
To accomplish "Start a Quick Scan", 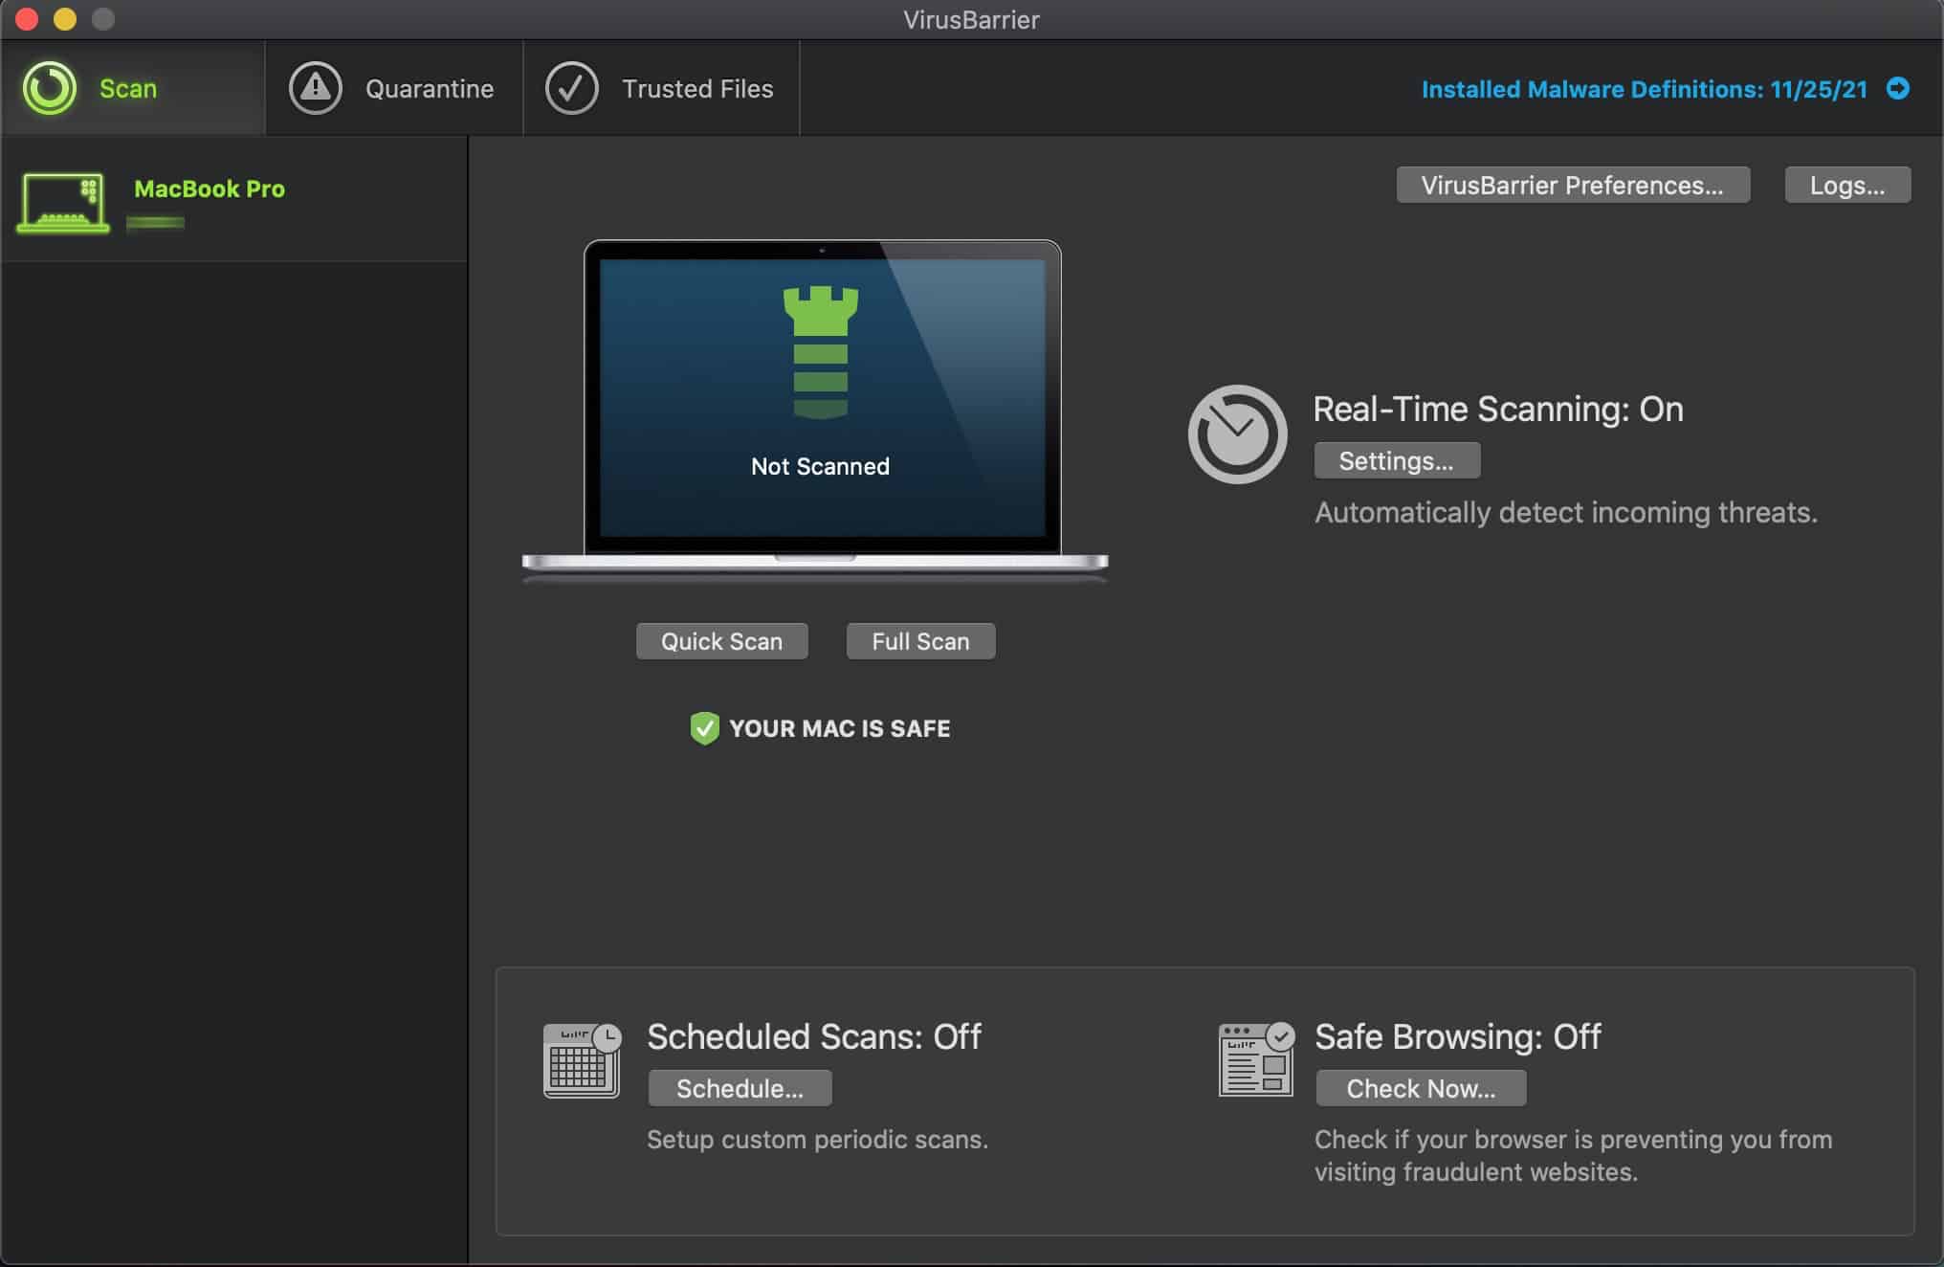I will (x=722, y=641).
